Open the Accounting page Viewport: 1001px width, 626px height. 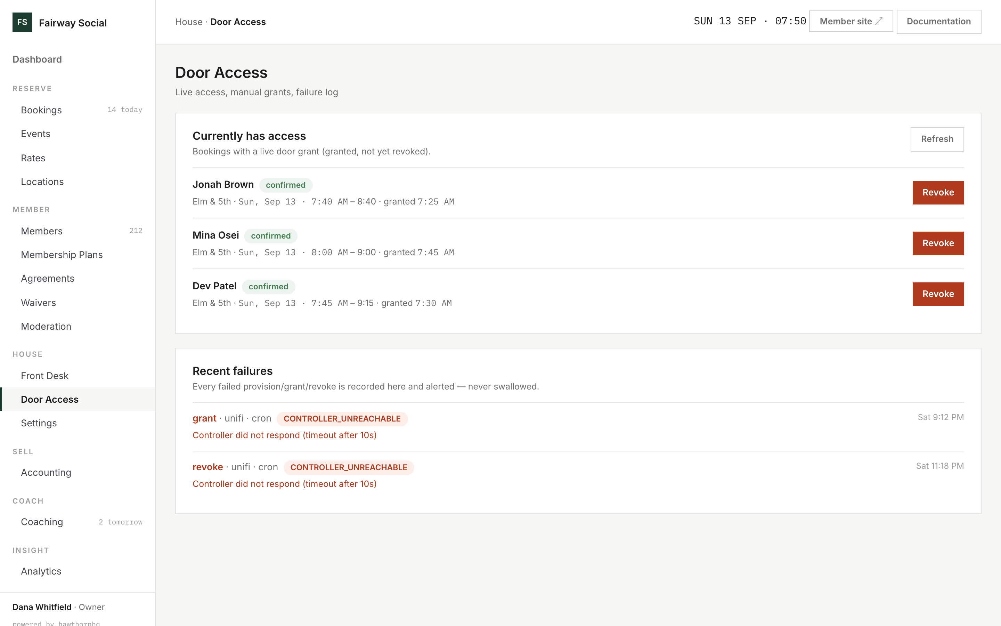click(x=78, y=472)
